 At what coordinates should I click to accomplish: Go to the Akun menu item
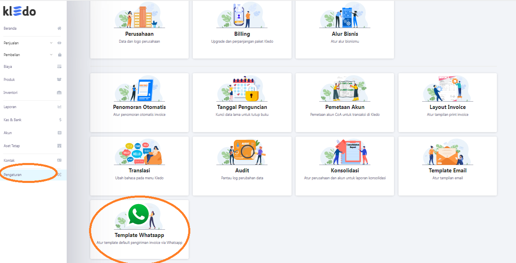click(x=8, y=133)
